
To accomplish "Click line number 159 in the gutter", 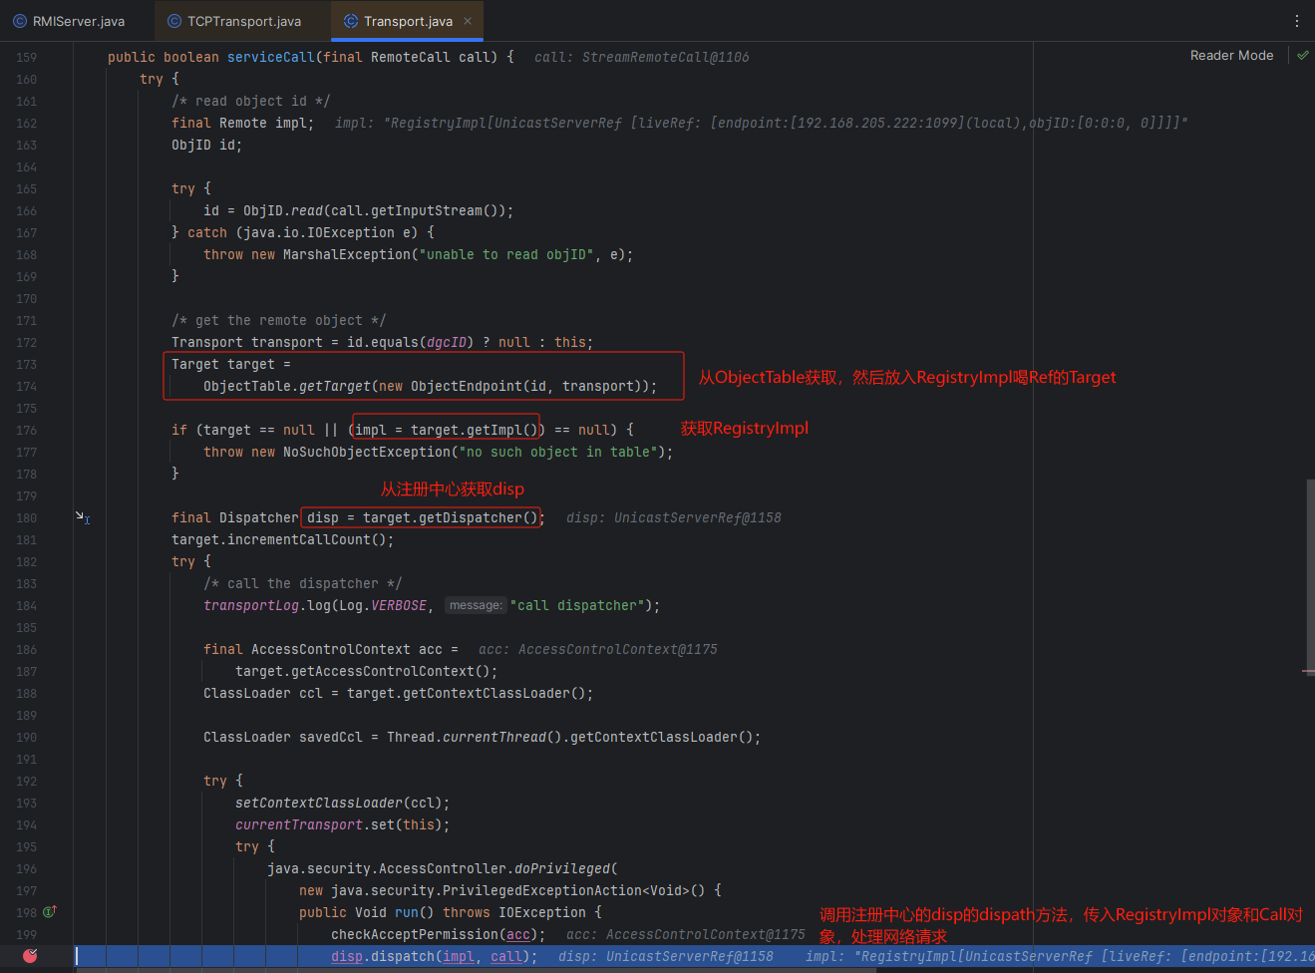I will click(x=27, y=58).
